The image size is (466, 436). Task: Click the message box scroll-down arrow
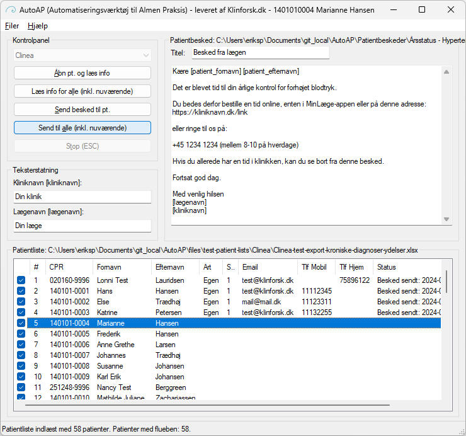click(446, 219)
